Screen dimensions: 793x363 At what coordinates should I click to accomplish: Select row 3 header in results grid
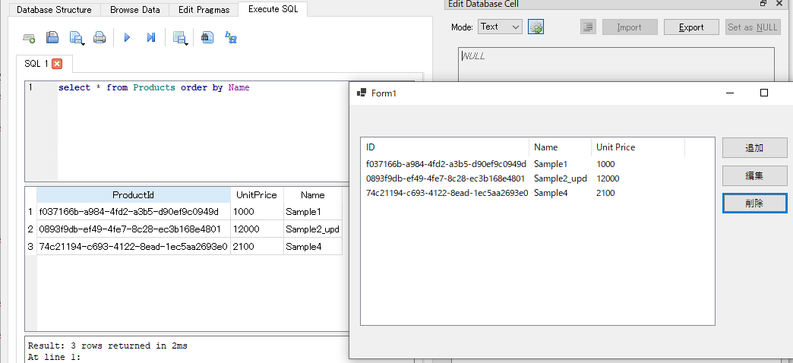click(x=31, y=247)
